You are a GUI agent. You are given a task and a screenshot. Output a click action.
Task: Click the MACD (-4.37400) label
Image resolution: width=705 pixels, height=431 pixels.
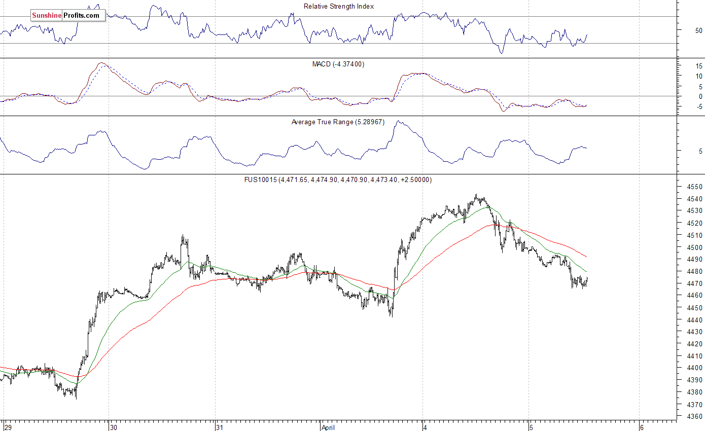(338, 64)
